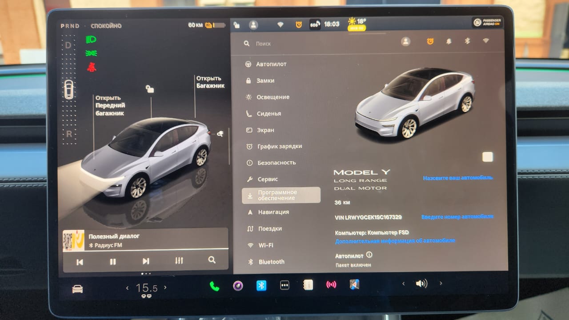Tap the Wi-Fi icon in settings header
The image size is (569, 320).
click(x=486, y=41)
